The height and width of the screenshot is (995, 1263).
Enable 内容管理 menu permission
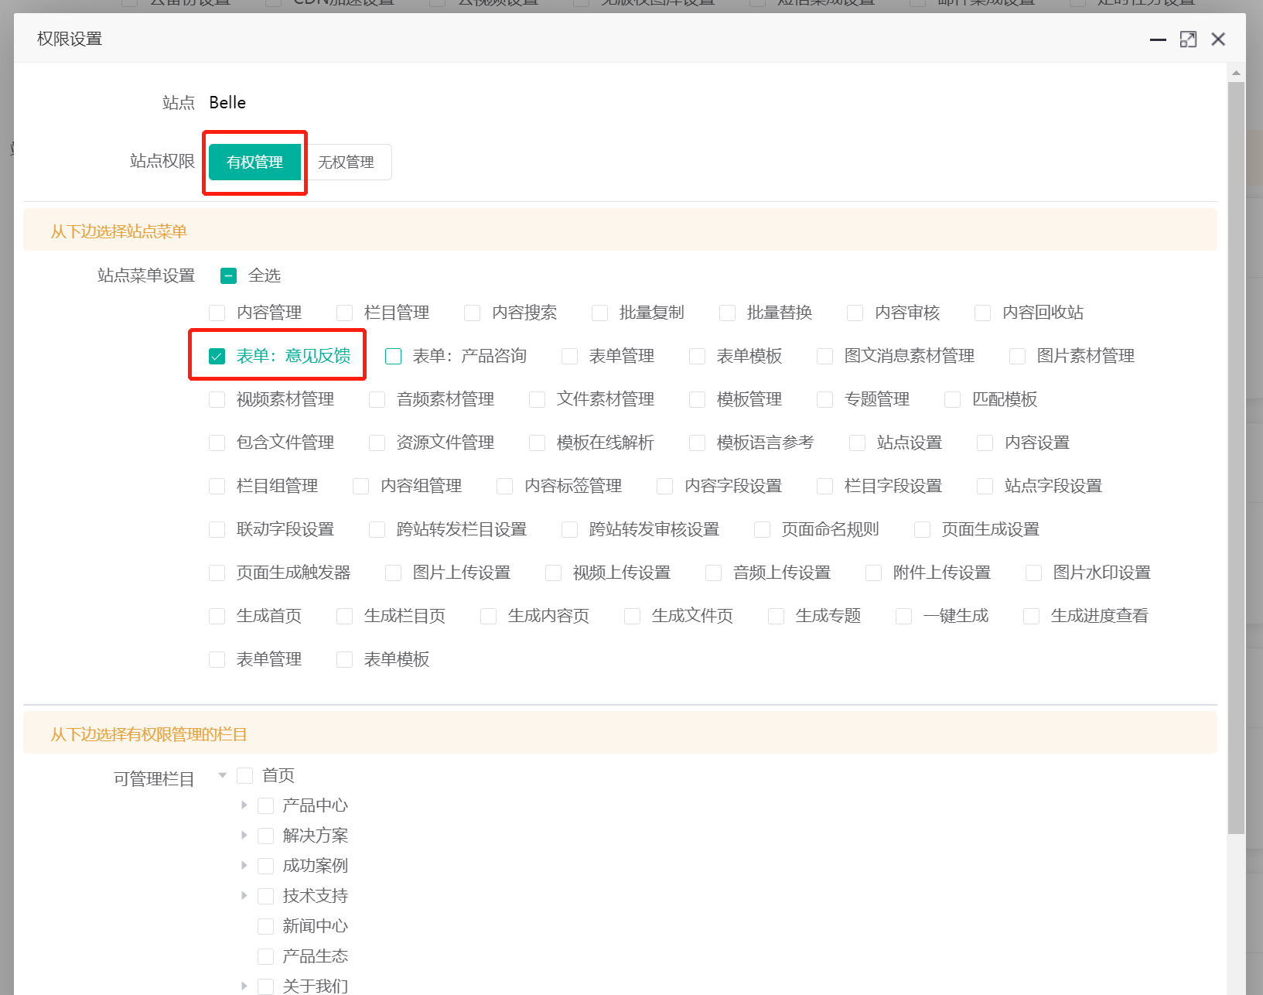pyautogui.click(x=217, y=313)
